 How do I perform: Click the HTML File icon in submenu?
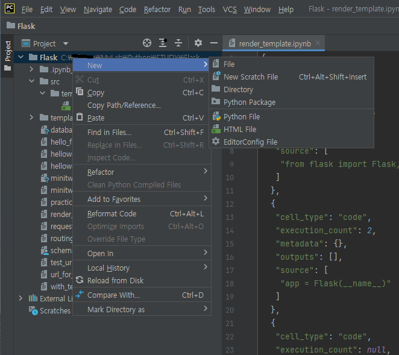click(216, 129)
